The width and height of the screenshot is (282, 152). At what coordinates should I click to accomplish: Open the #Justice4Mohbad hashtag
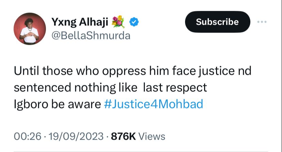[x=154, y=104]
